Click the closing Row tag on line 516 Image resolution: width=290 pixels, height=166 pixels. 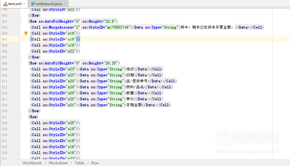[x=34, y=111]
